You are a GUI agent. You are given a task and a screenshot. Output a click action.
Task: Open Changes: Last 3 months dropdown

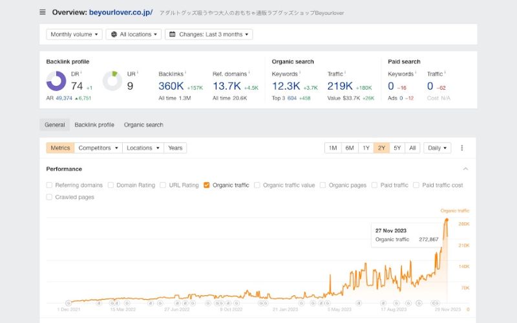coord(209,34)
